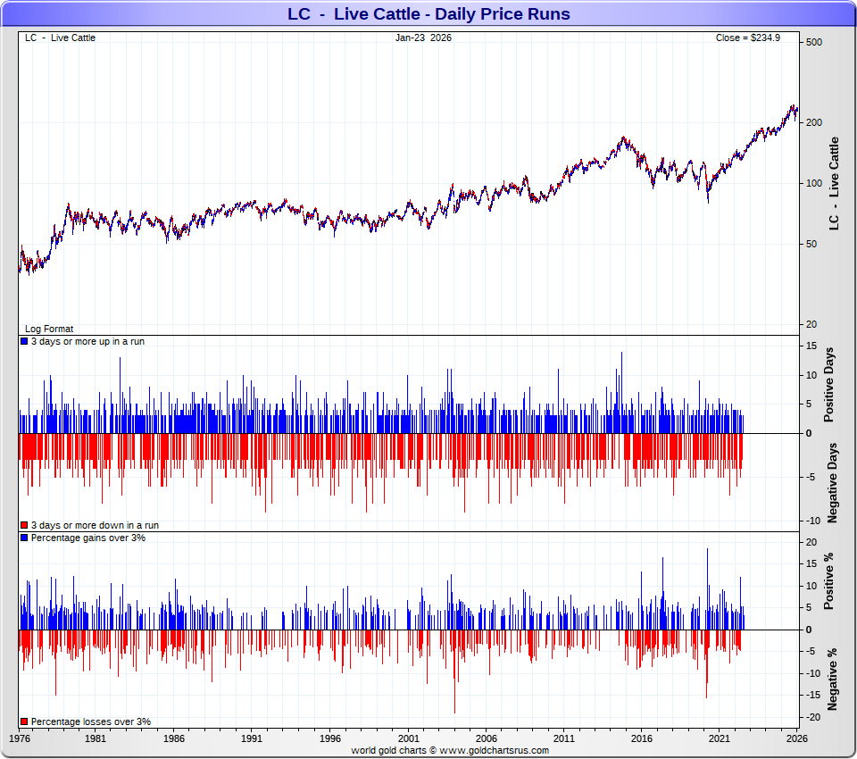The image size is (857, 759).
Task: Click the 'Log Format' label
Action: pos(49,329)
